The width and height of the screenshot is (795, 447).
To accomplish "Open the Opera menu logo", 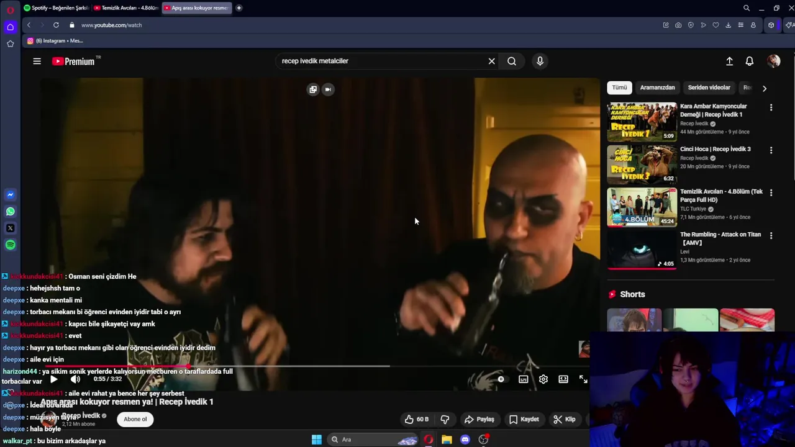I will coord(10,9).
